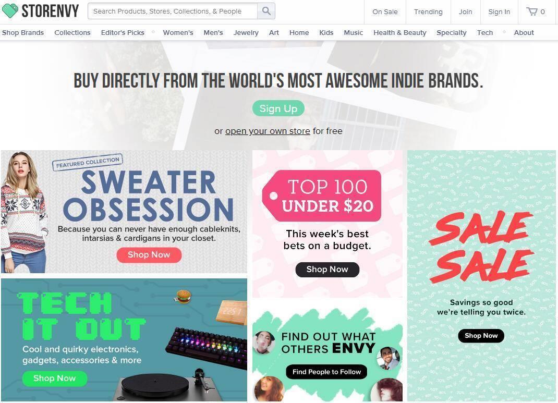This screenshot has width=558, height=403.
Task: Open the On Sale page
Action: pyautogui.click(x=385, y=11)
